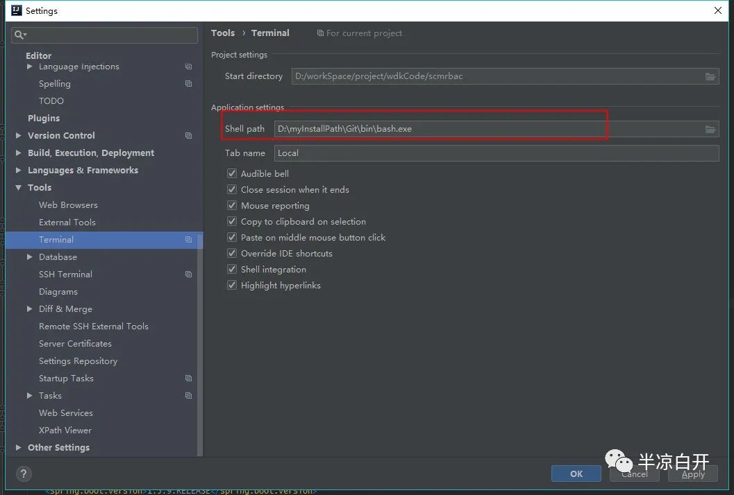Viewport: 734px width, 495px height.
Task: Select TODO in the settings tree
Action: coord(51,101)
